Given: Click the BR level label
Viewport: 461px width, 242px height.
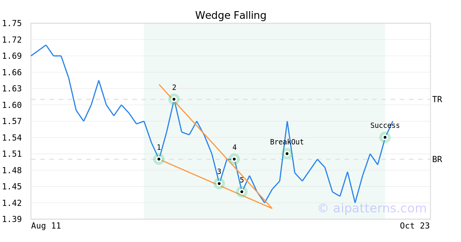Looking at the screenshot, I should pyautogui.click(x=437, y=159).
